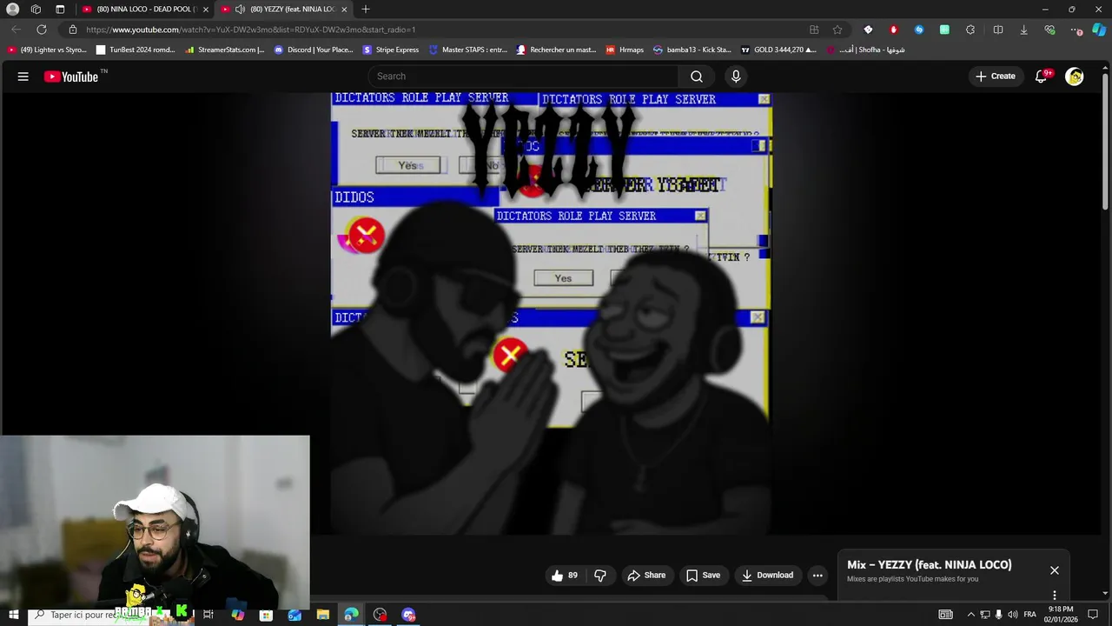Open a new browser tab
This screenshot has height=626, width=1112.
366,9
